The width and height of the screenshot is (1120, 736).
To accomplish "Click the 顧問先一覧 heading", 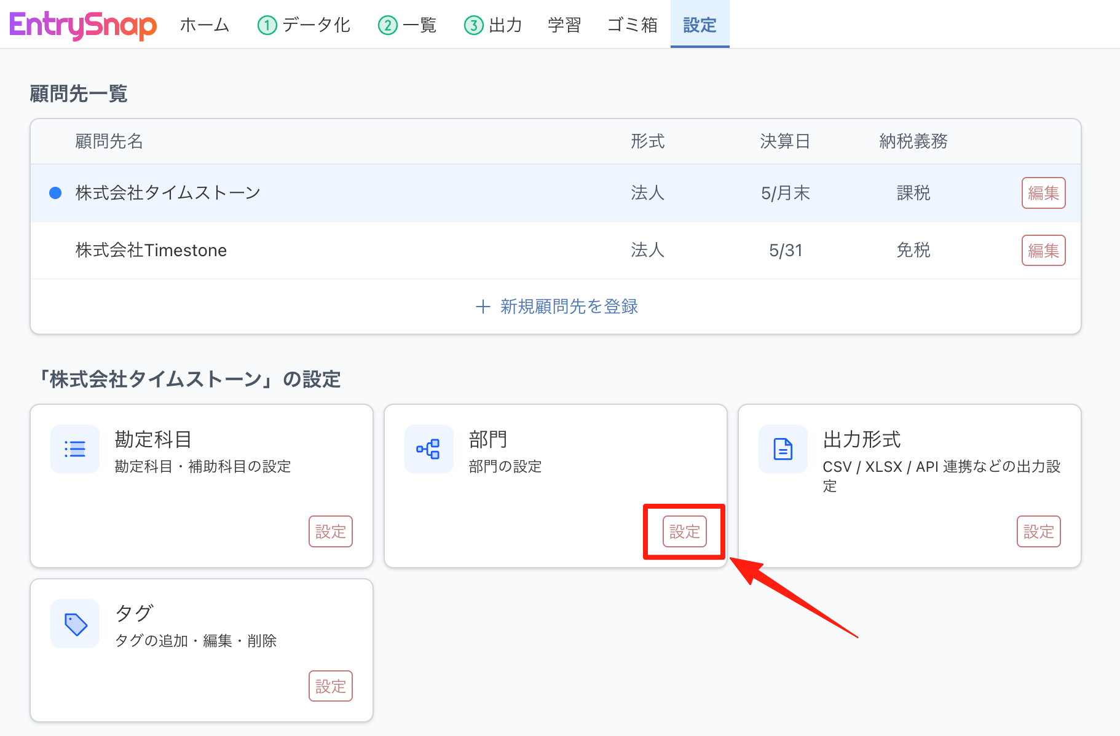I will [x=79, y=94].
